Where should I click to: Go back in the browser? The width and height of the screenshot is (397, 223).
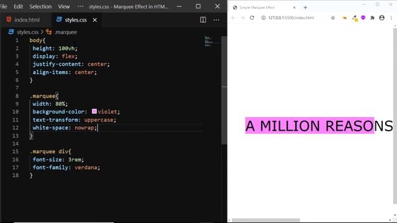233,18
